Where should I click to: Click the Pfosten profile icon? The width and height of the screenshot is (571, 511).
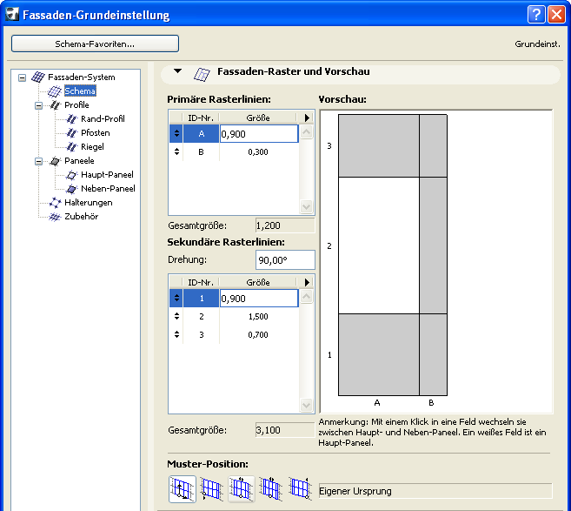click(x=71, y=133)
